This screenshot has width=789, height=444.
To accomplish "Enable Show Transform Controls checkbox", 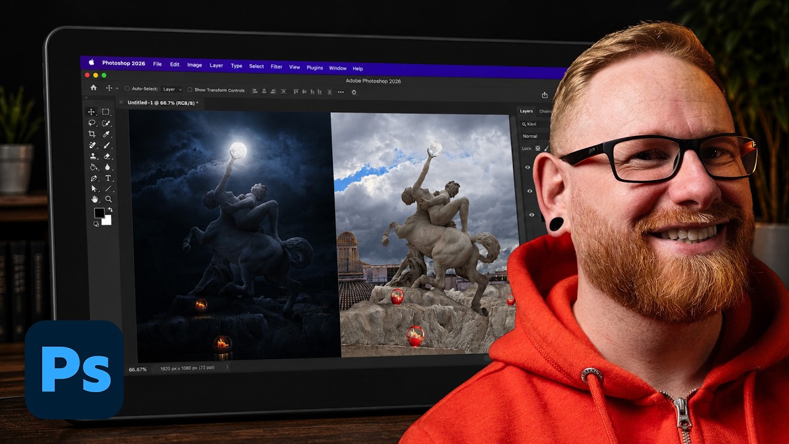I will pyautogui.click(x=190, y=89).
